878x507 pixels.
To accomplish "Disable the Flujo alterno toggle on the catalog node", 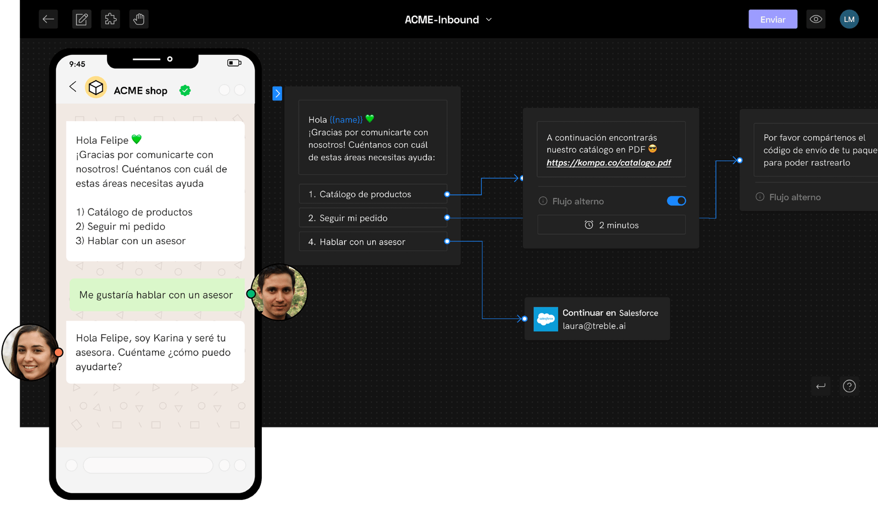I will pyautogui.click(x=677, y=201).
